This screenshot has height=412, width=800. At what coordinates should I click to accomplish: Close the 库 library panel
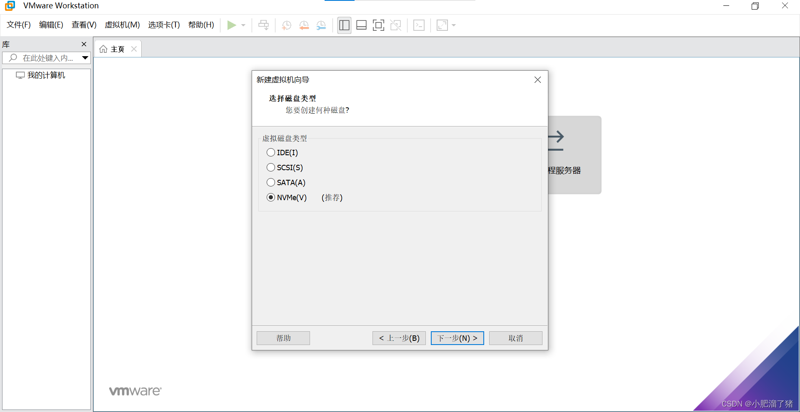(84, 44)
